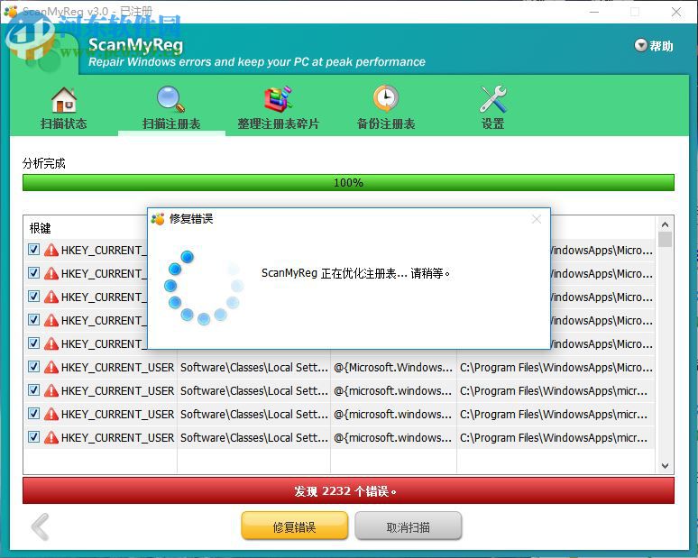Toggle checkbox of the @{Microsoft.Windows... row
The width and height of the screenshot is (698, 558).
pos(34,367)
